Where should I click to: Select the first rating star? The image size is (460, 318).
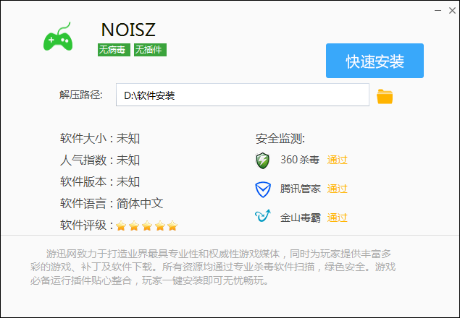point(121,225)
